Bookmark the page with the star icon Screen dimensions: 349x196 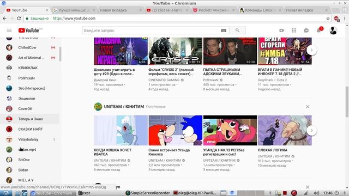pyautogui.click(x=328, y=19)
